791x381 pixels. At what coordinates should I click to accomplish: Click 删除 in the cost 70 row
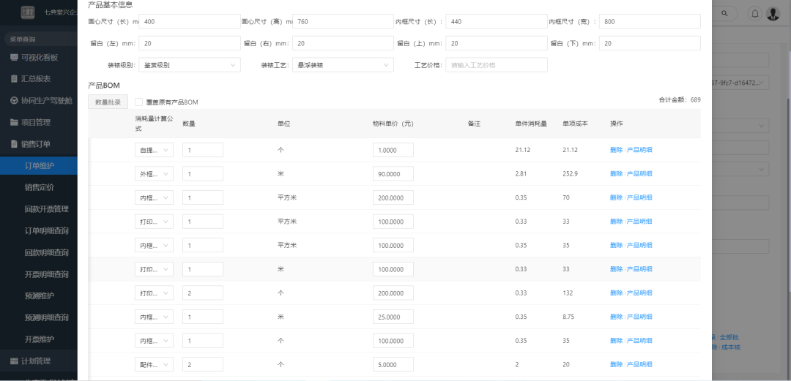point(616,197)
